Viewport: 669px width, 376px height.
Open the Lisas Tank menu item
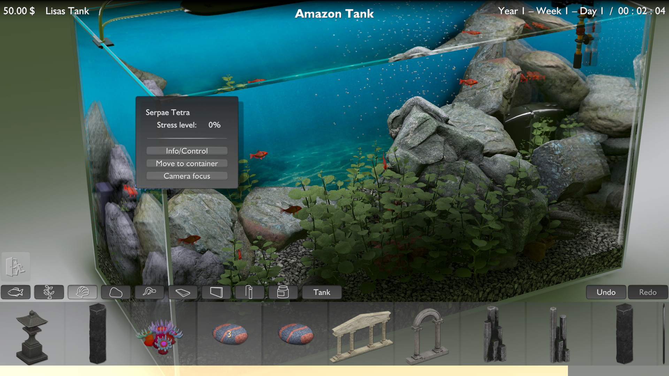click(x=67, y=11)
